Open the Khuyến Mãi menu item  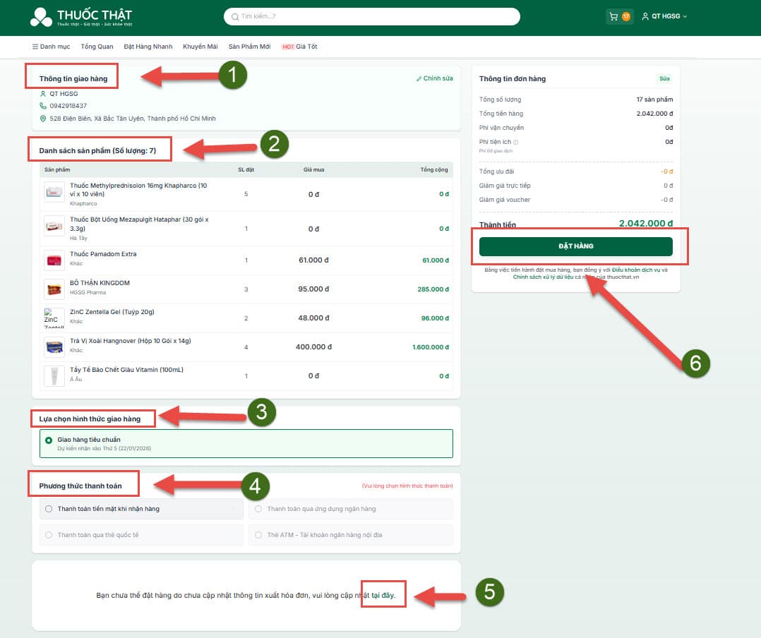(x=200, y=47)
